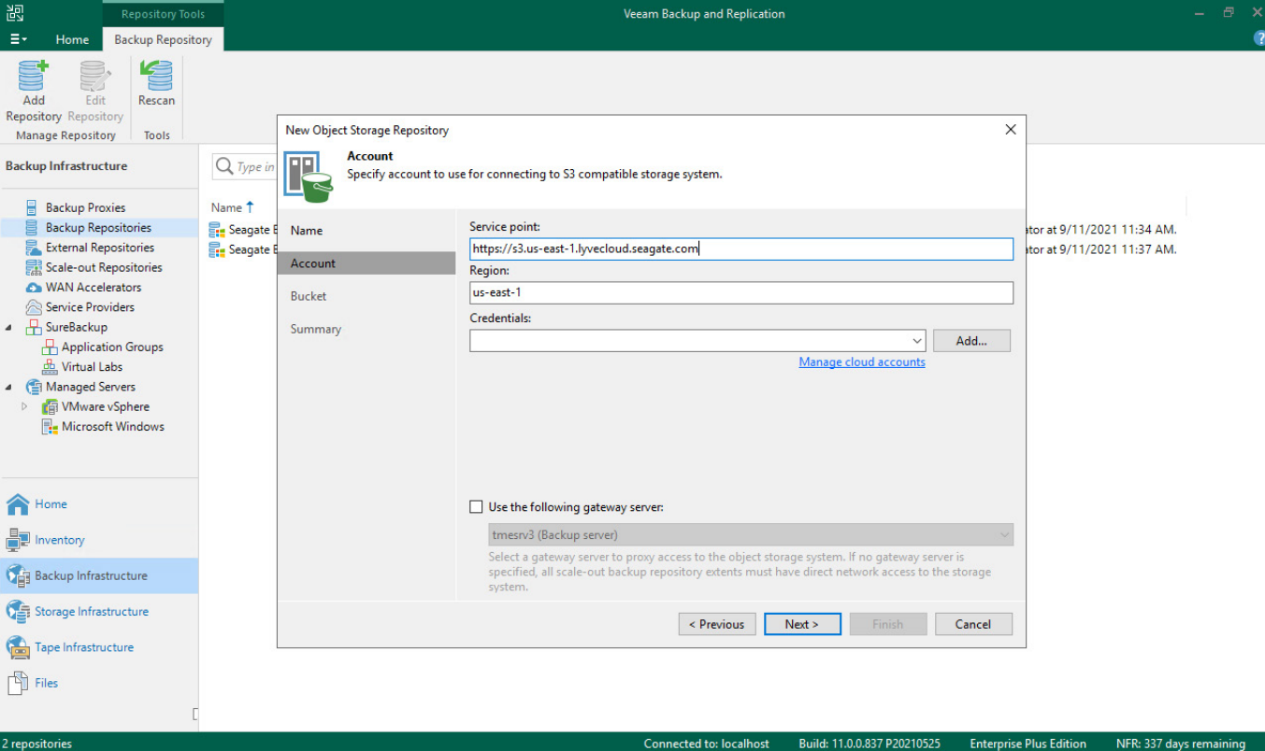Click the Application Groups icon
The image size is (1265, 751).
49,347
